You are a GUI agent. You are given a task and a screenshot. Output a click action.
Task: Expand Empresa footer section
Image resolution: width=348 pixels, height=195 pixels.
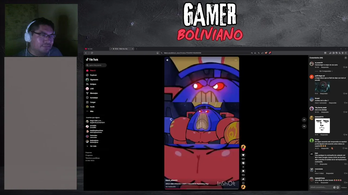click(x=89, y=153)
